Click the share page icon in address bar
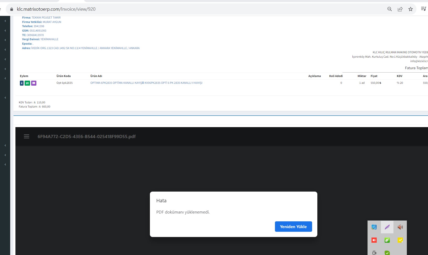The width and height of the screenshot is (428, 255). tap(400, 9)
